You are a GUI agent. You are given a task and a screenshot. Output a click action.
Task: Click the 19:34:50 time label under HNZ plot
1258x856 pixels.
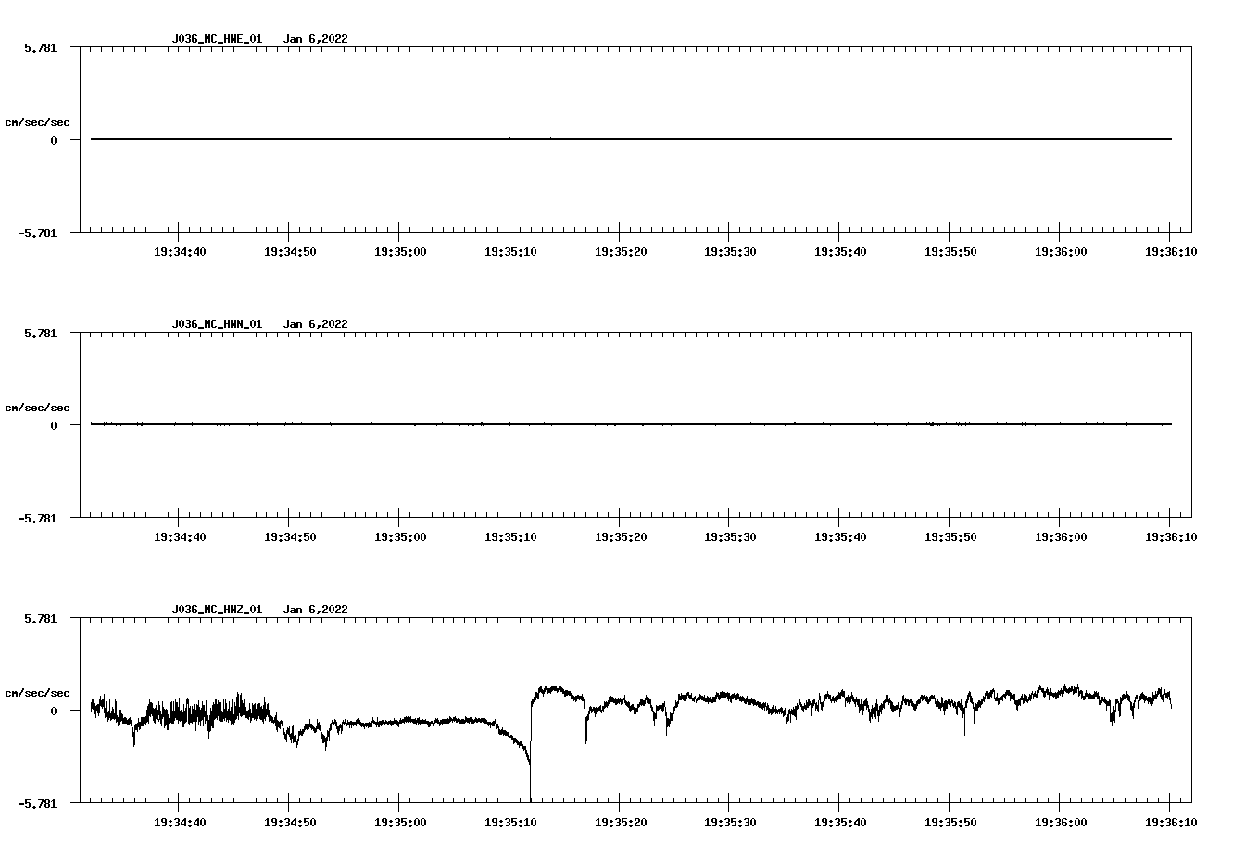290,823
